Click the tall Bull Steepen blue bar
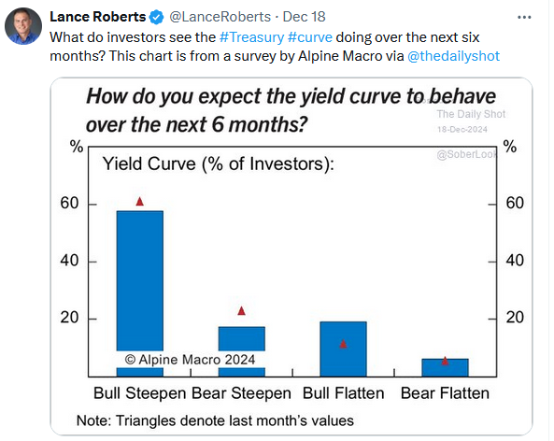 pos(140,281)
